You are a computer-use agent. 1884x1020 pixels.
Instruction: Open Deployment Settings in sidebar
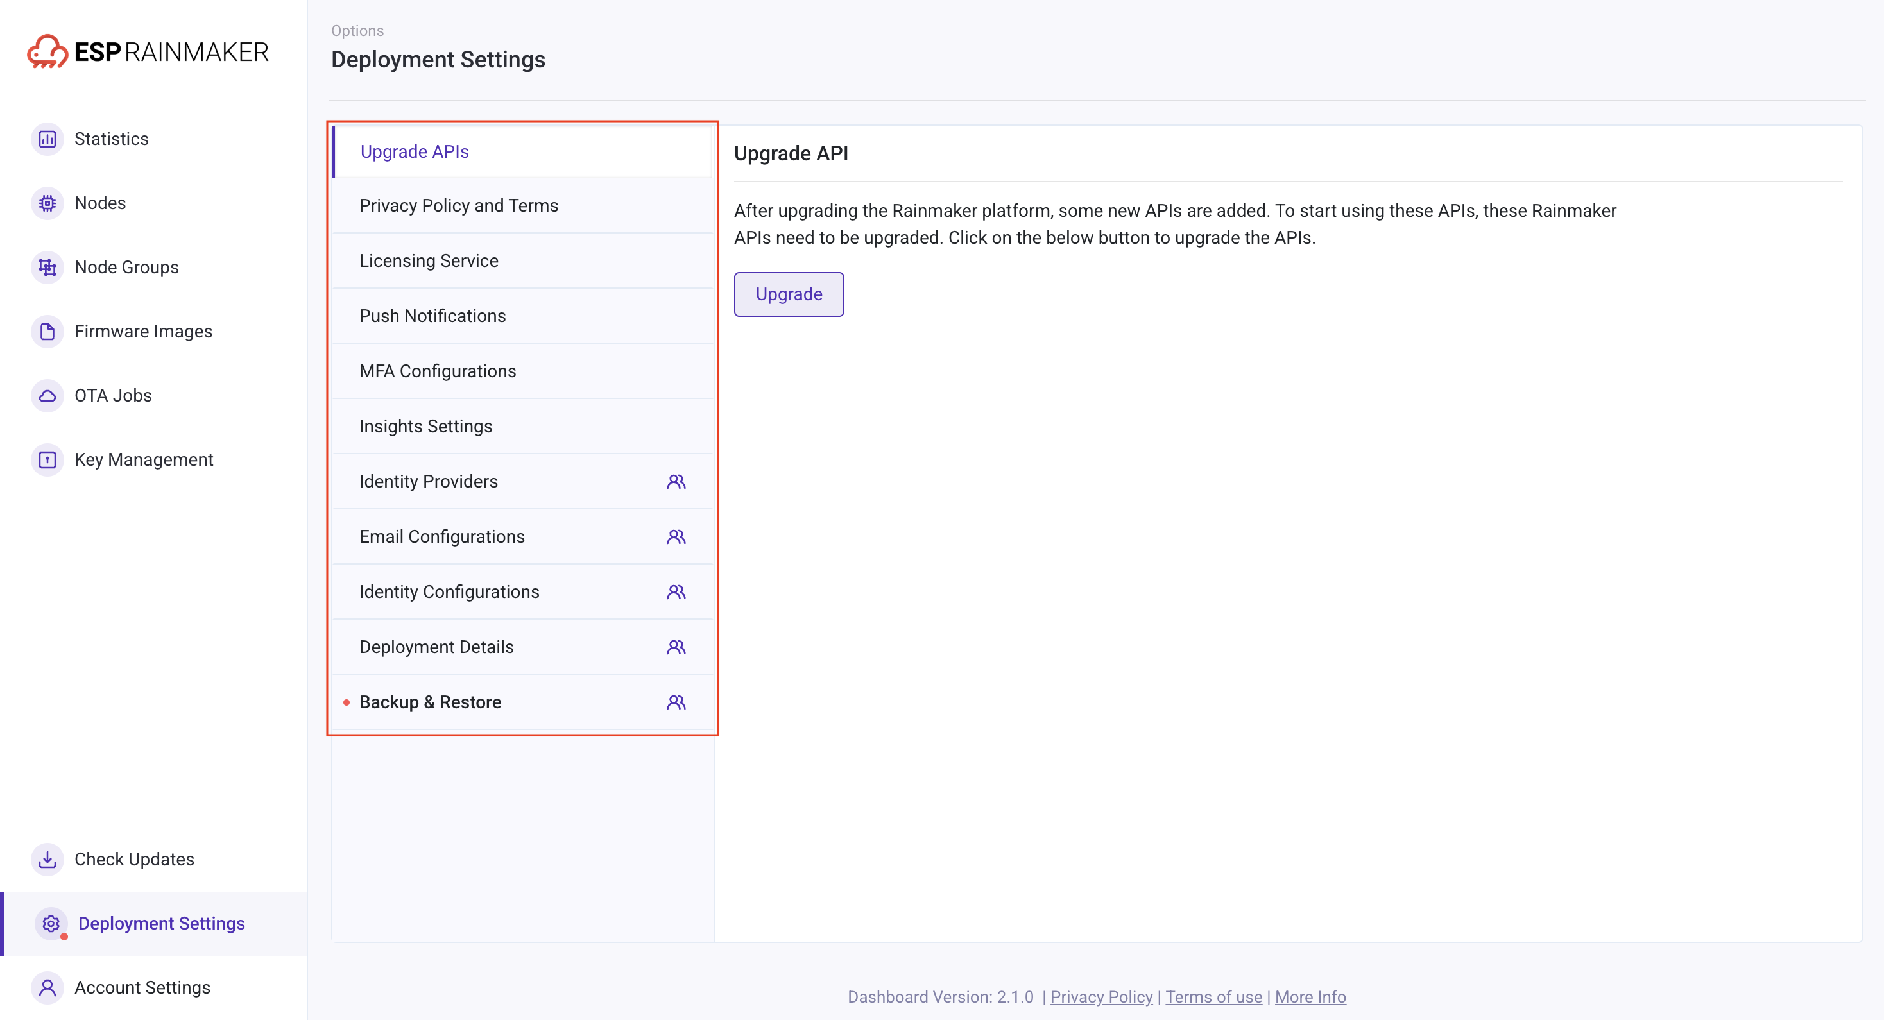[161, 924]
